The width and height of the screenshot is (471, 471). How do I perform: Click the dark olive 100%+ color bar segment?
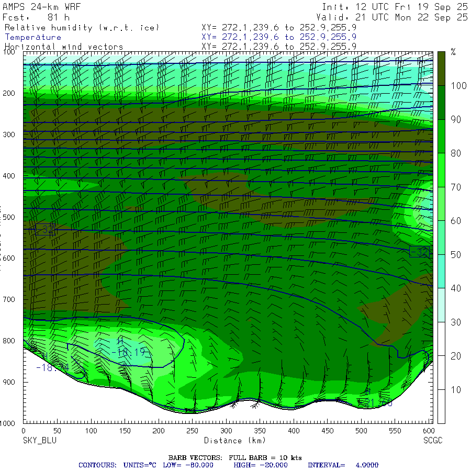[441, 69]
